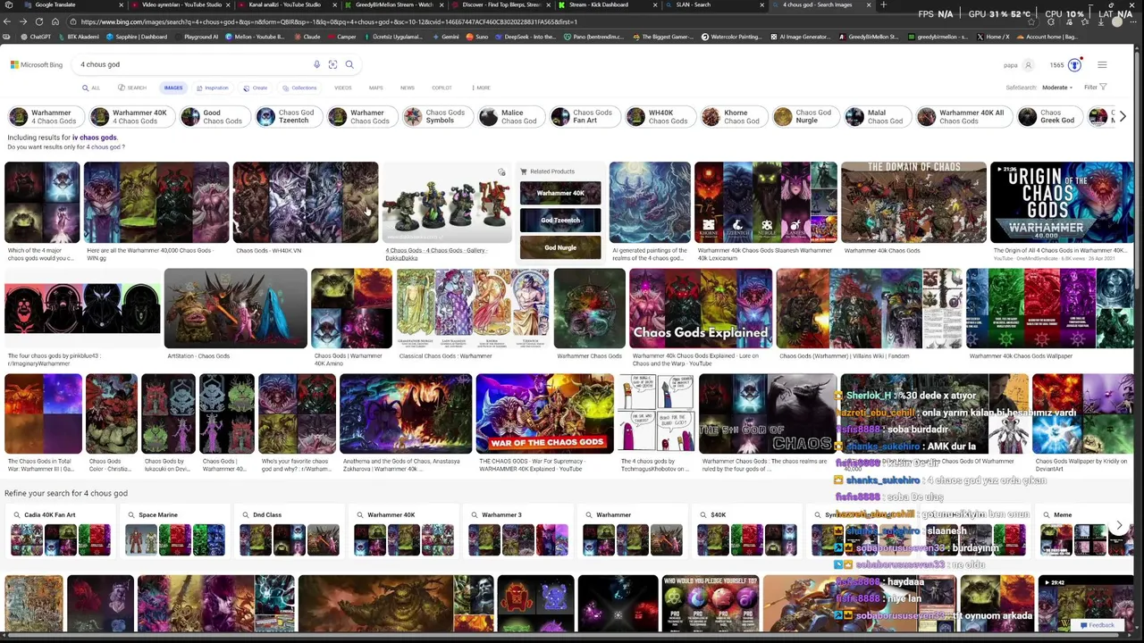This screenshot has width=1144, height=643.
Task: Open the Bing hamburger menu
Action: [x=1102, y=65]
